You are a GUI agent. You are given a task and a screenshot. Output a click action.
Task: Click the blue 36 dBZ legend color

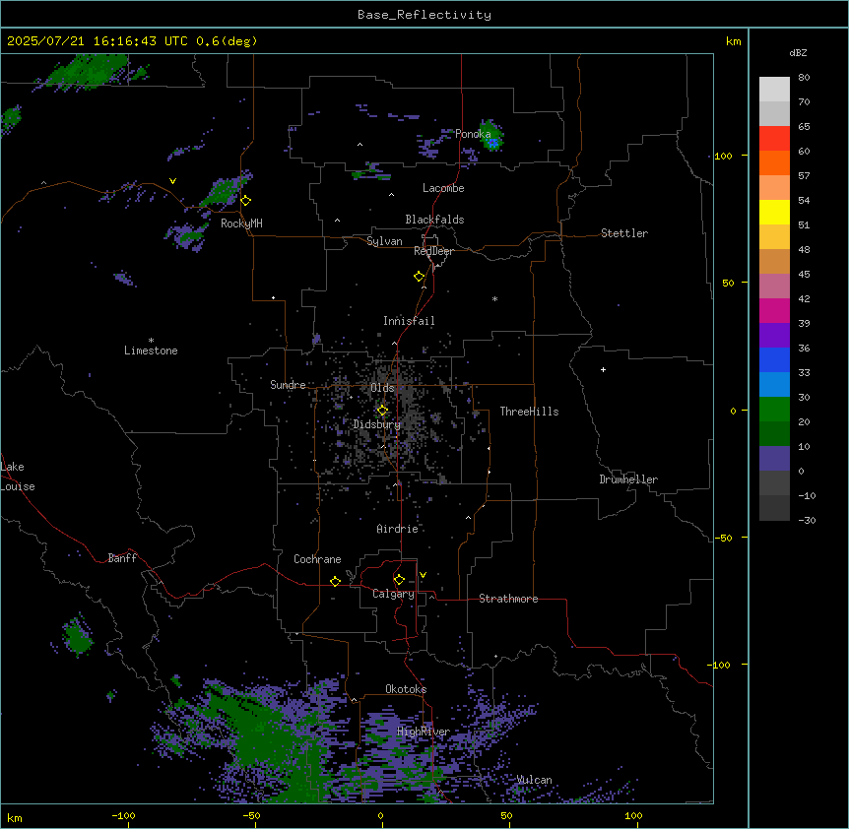(x=774, y=359)
